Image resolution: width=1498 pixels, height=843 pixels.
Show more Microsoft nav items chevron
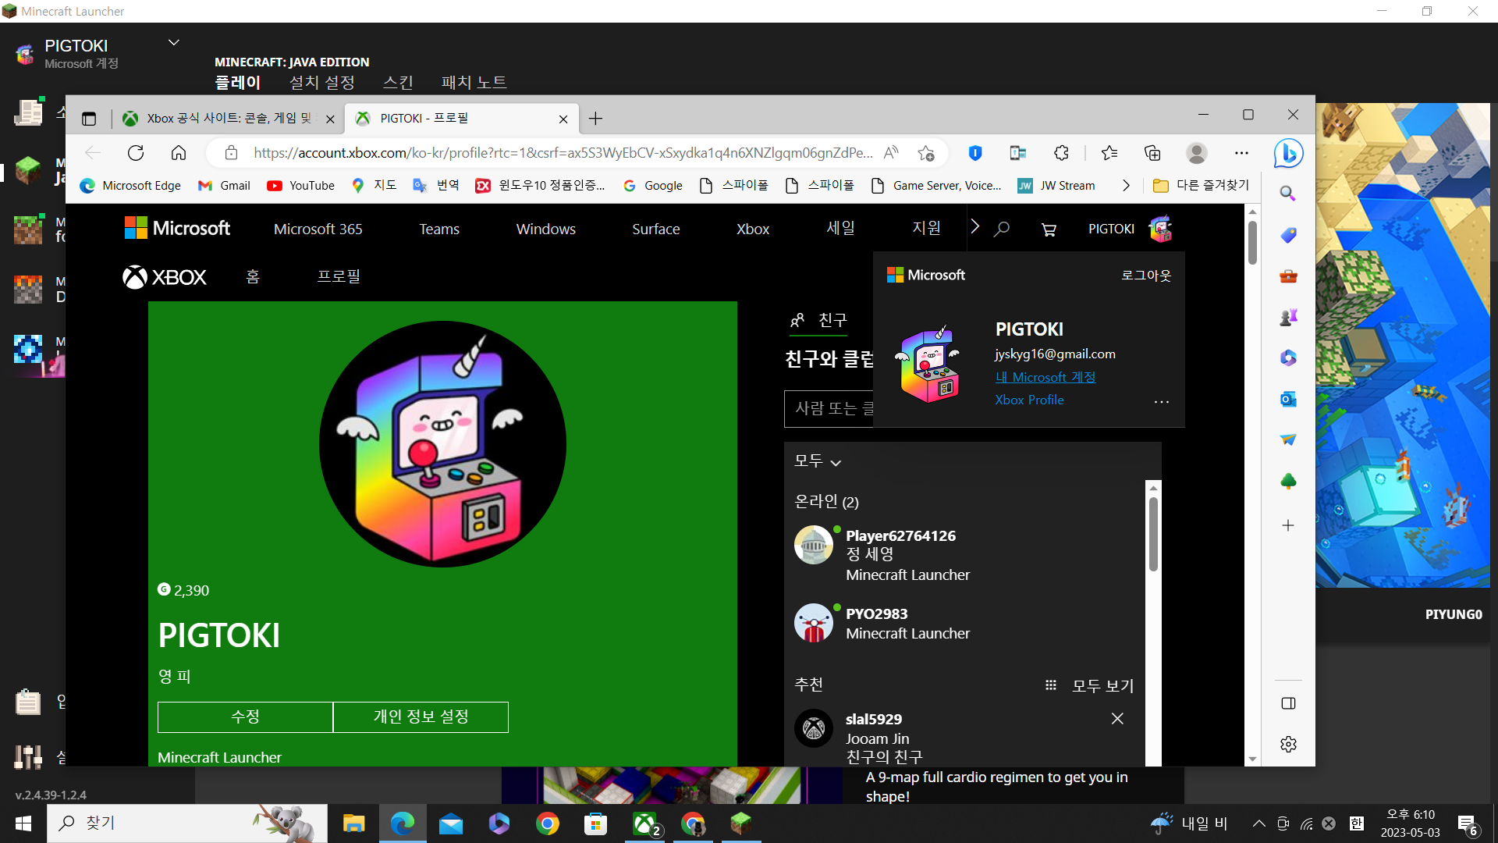975,227
